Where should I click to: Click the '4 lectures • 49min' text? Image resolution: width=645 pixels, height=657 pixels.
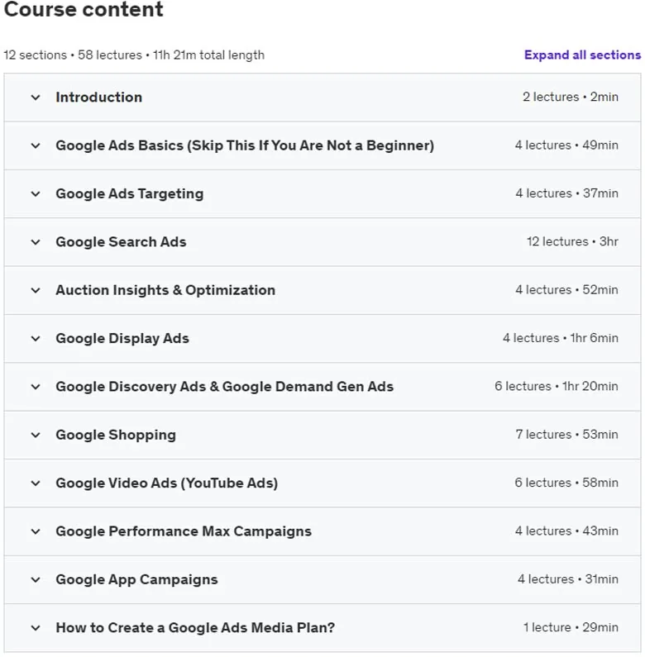(x=566, y=145)
